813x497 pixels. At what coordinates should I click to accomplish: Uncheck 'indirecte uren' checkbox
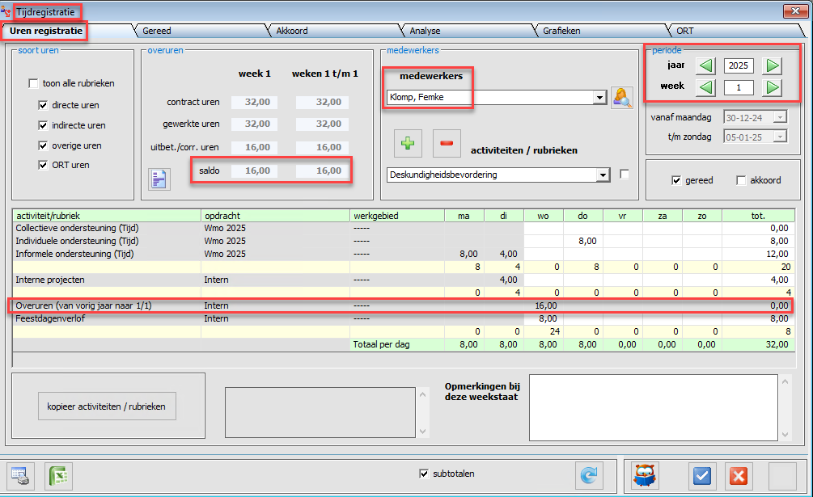point(43,125)
